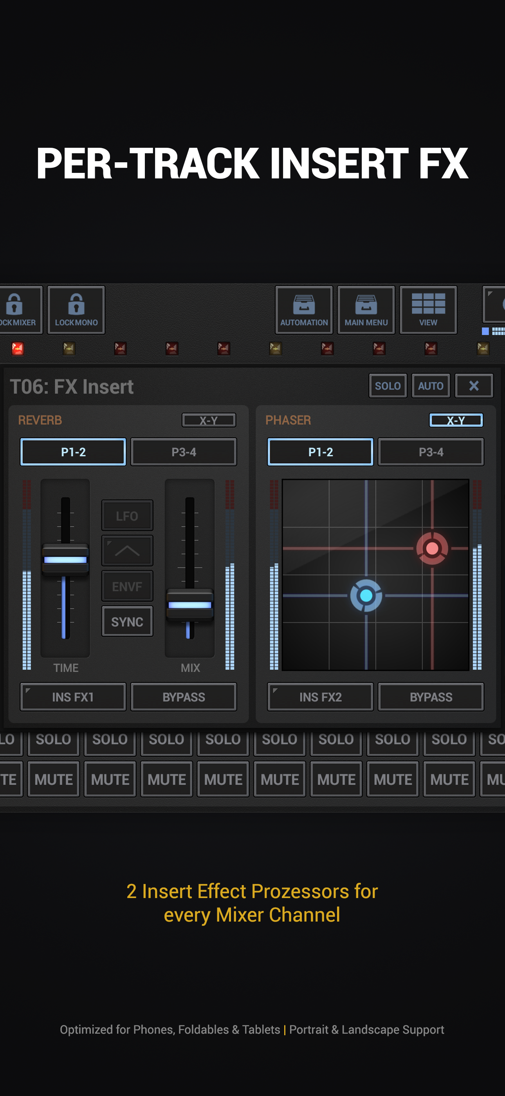
Task: Switch Reverb to P3-4 parameter tab
Action: pos(184,452)
